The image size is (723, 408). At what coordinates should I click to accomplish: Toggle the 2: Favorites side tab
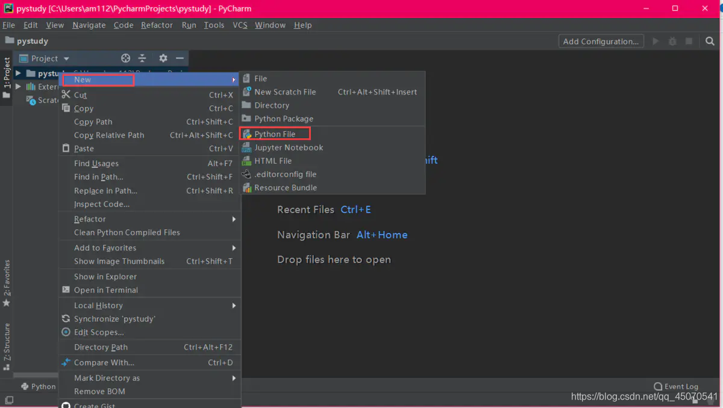point(7,283)
